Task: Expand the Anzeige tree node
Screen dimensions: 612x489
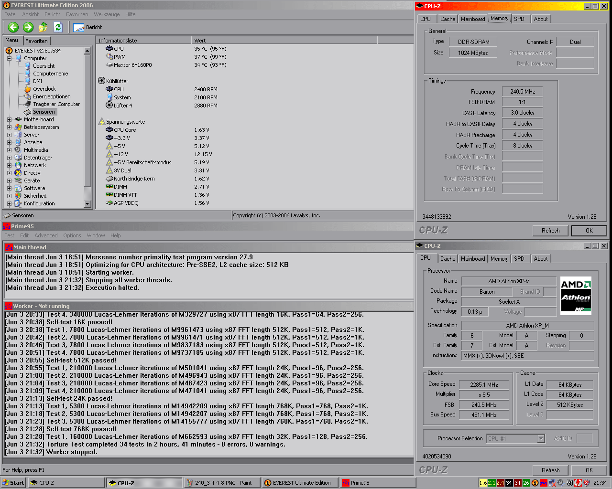Action: (9, 142)
